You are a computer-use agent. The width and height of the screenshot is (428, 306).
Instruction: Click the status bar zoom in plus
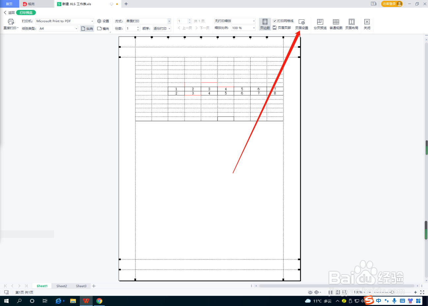tap(415, 292)
